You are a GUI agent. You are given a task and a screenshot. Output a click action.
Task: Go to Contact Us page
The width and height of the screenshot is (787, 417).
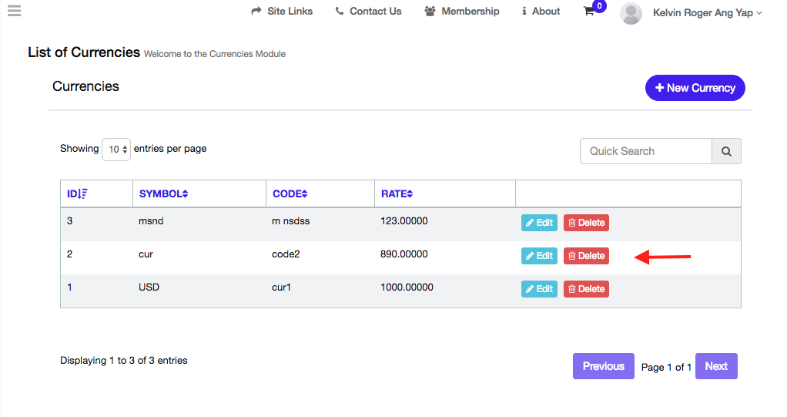pos(368,12)
